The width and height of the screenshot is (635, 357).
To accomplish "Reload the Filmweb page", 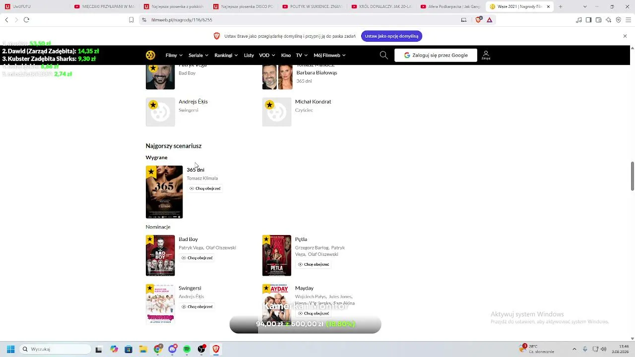I will [x=26, y=20].
